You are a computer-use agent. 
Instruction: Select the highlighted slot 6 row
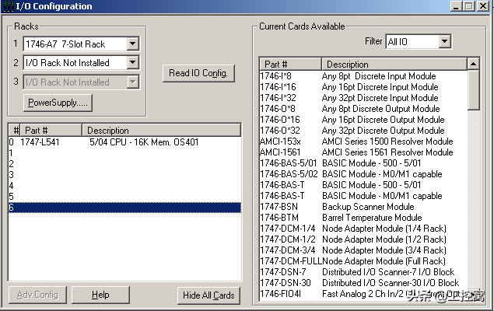coord(124,208)
